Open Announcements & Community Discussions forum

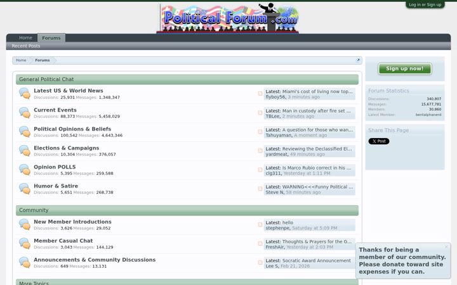pos(95,260)
